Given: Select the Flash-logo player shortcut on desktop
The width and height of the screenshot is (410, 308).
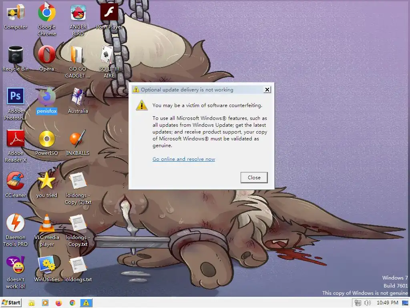Looking at the screenshot, I should tap(109, 17).
